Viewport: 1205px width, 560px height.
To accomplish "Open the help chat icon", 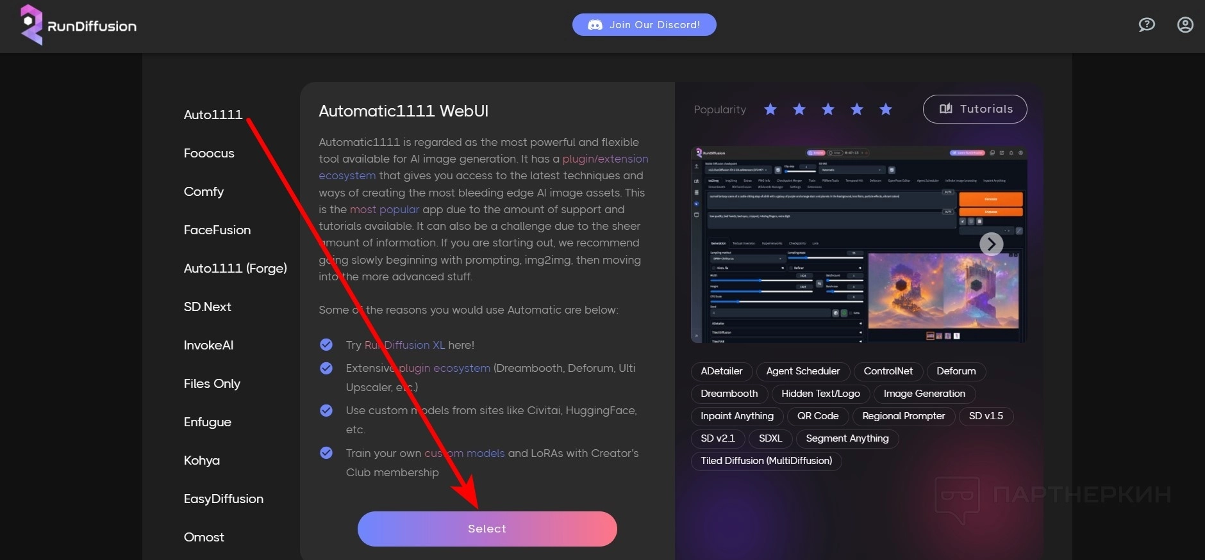I will [x=1147, y=25].
